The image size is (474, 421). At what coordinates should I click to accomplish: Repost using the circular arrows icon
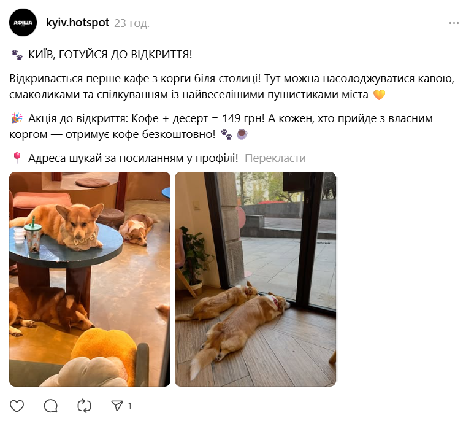pyautogui.click(x=84, y=406)
